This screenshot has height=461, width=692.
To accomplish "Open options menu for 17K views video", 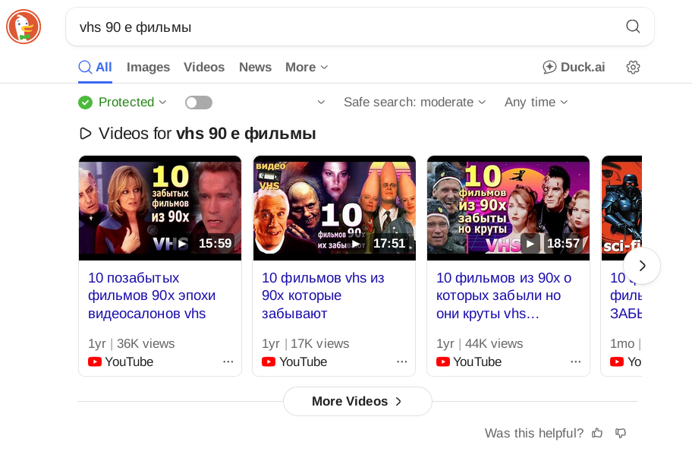I will [402, 362].
